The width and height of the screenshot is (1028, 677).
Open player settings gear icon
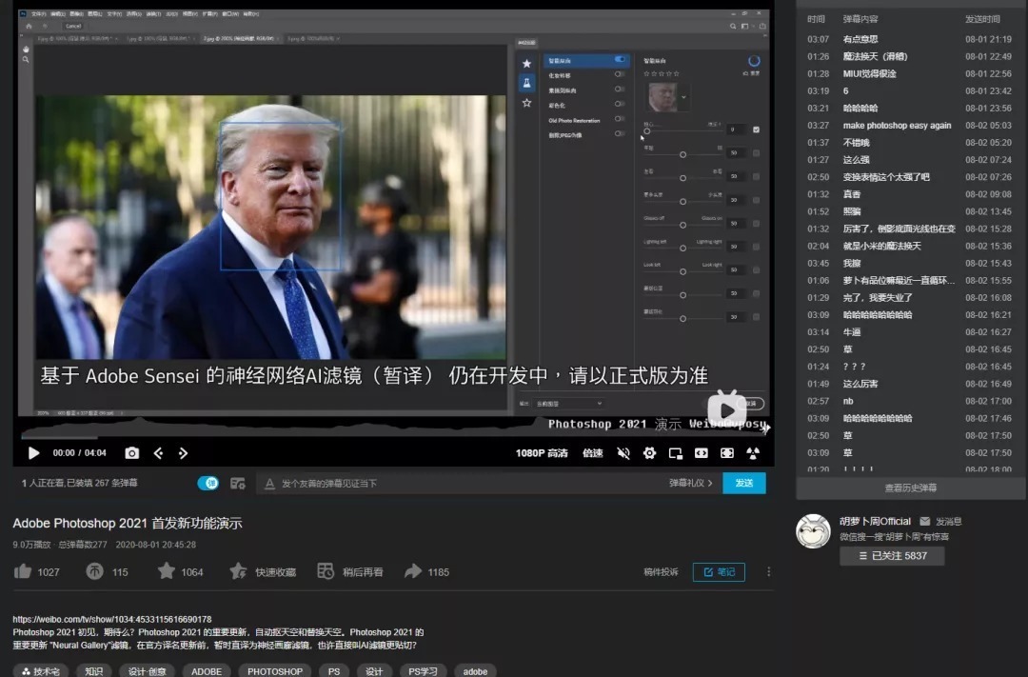click(x=649, y=453)
